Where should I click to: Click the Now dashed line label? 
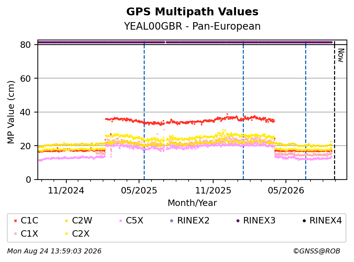[x=341, y=55]
